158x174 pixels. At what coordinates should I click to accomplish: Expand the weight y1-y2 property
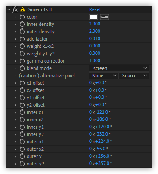point(15,54)
